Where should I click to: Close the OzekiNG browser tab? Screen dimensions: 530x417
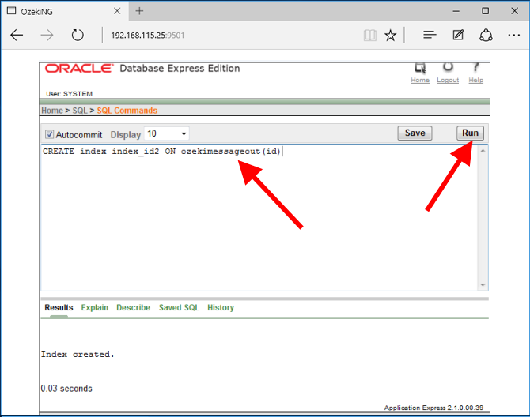[x=117, y=11]
